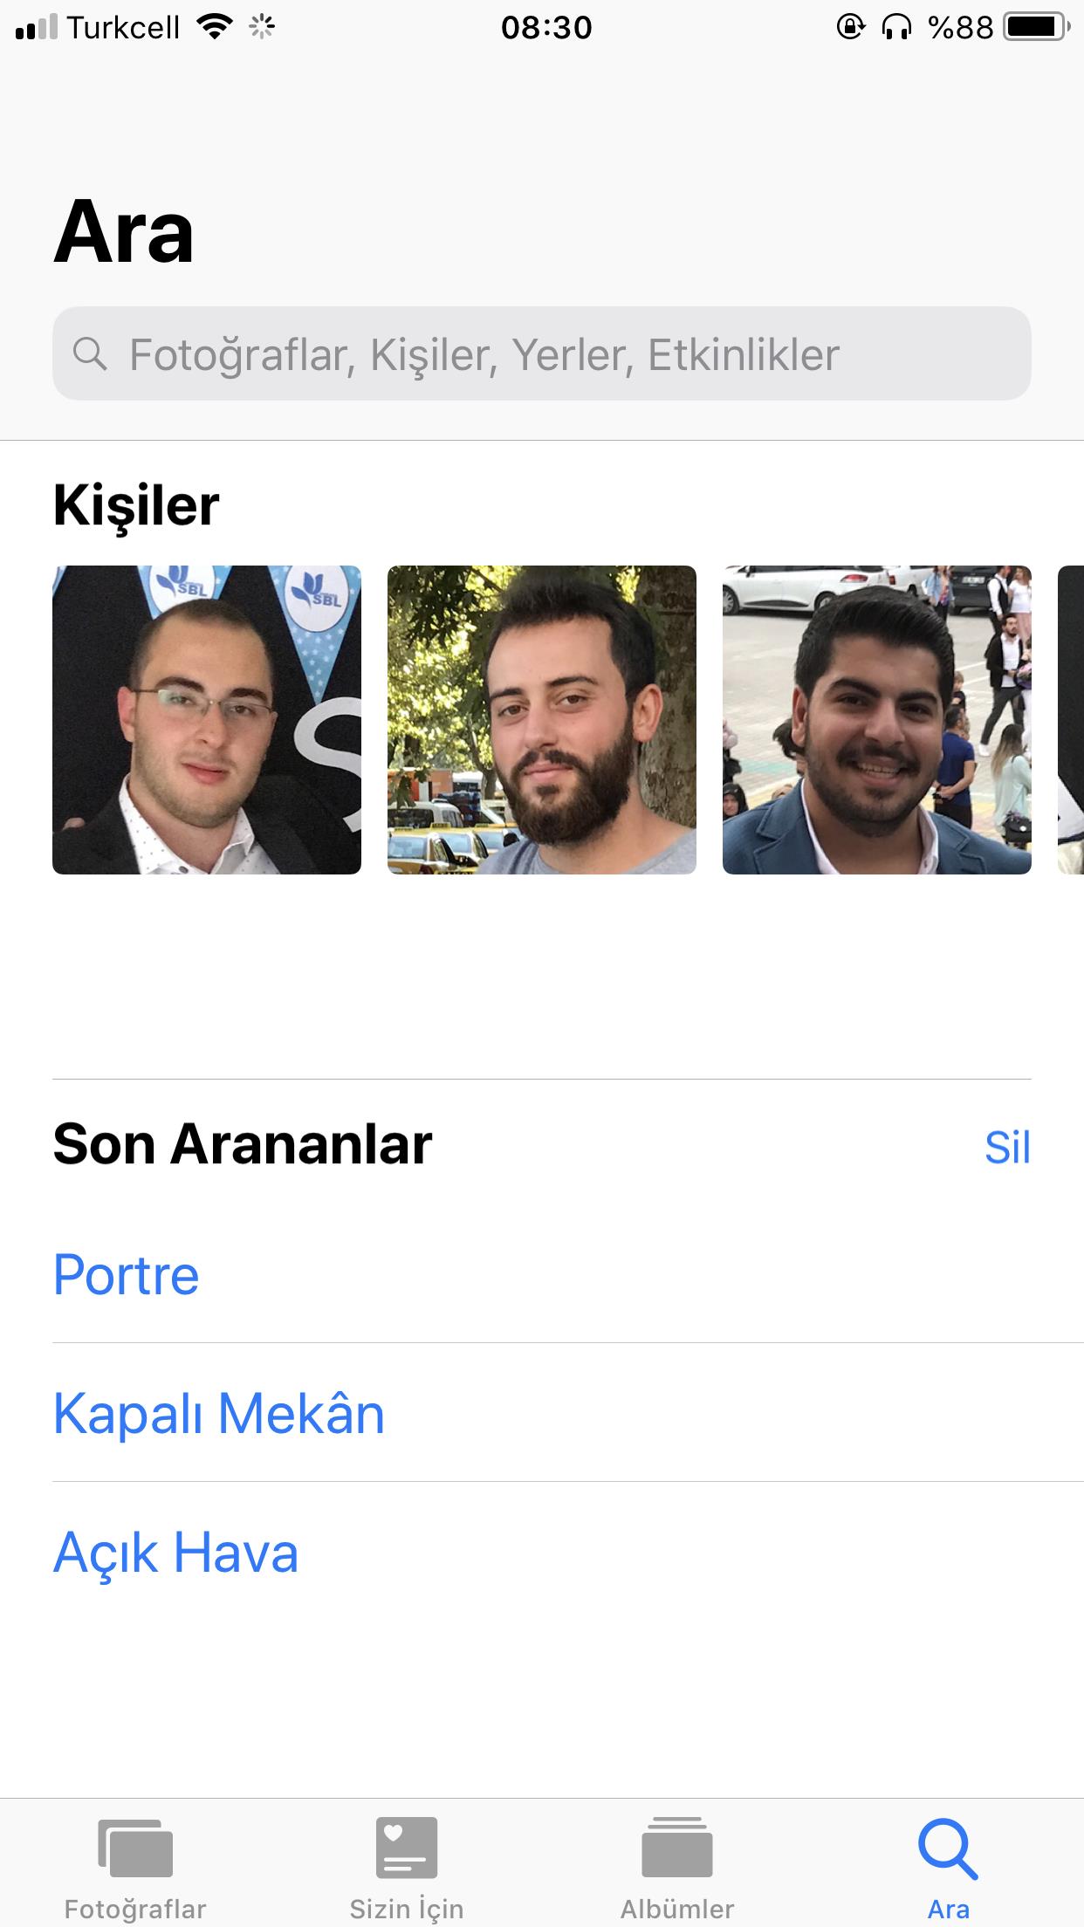1084x1927 pixels.
Task: Tap the battery icon in status bar
Action: pos(1037,27)
